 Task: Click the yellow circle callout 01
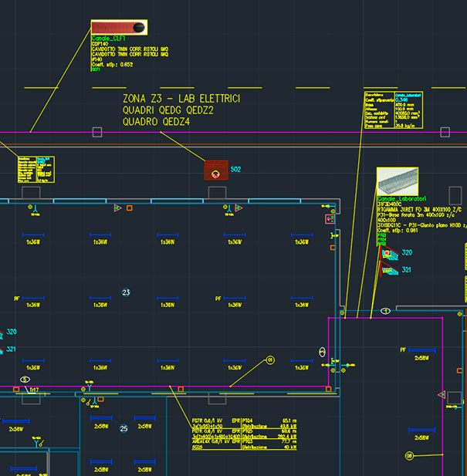[x=270, y=360]
